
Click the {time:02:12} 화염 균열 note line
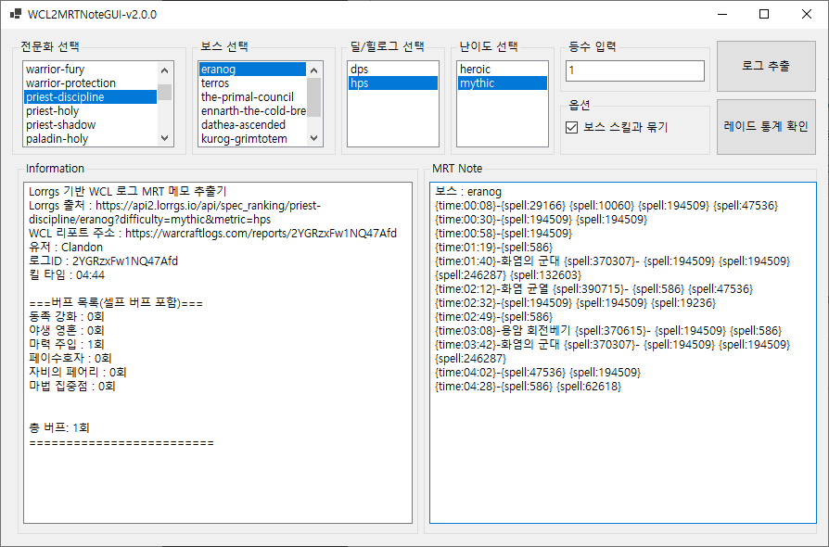point(593,289)
